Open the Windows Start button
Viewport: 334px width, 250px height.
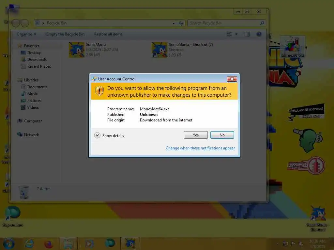[x=8, y=243]
